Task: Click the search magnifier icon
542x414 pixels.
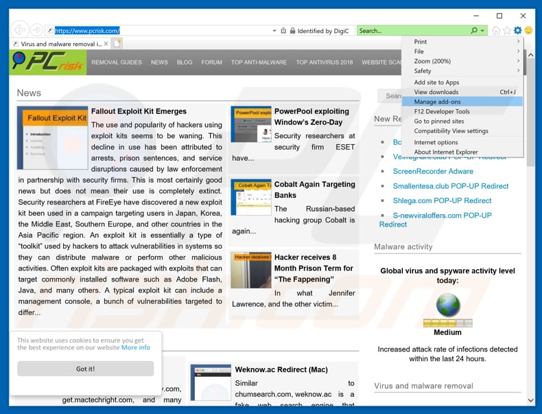Action: [474, 30]
